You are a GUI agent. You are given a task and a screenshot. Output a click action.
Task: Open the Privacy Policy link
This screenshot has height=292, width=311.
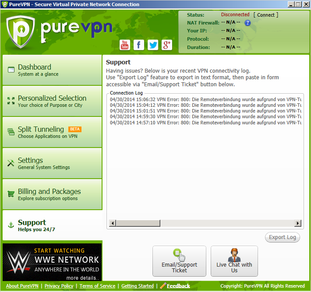click(59, 286)
